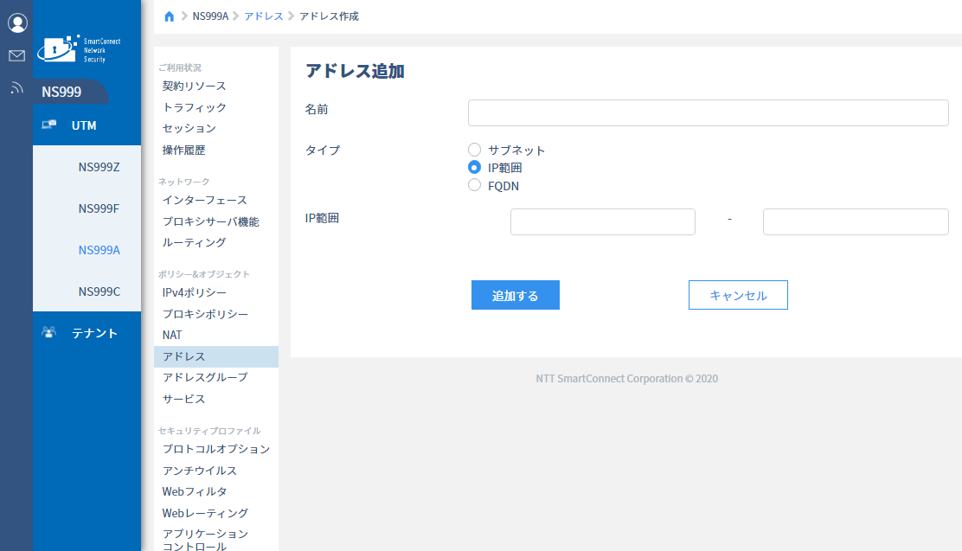The height and width of the screenshot is (551, 962).
Task: Open トラフィック menu item
Action: click(195, 107)
